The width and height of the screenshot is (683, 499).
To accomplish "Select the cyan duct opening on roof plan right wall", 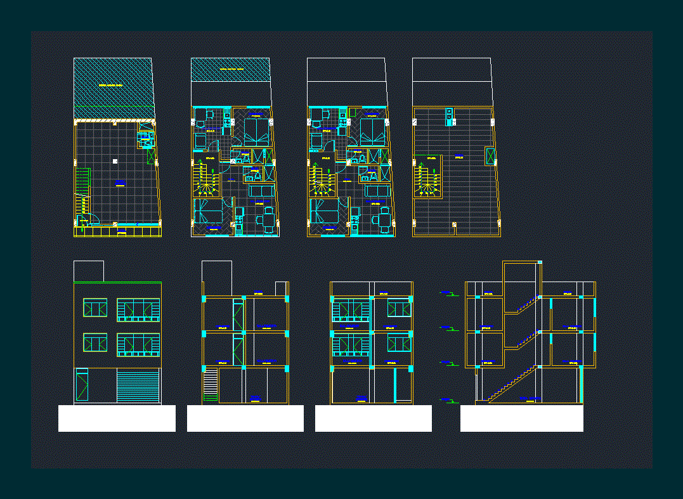I will point(490,157).
